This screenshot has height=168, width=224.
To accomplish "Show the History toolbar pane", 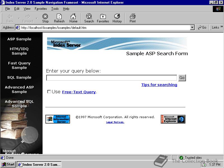I will click(117, 18).
